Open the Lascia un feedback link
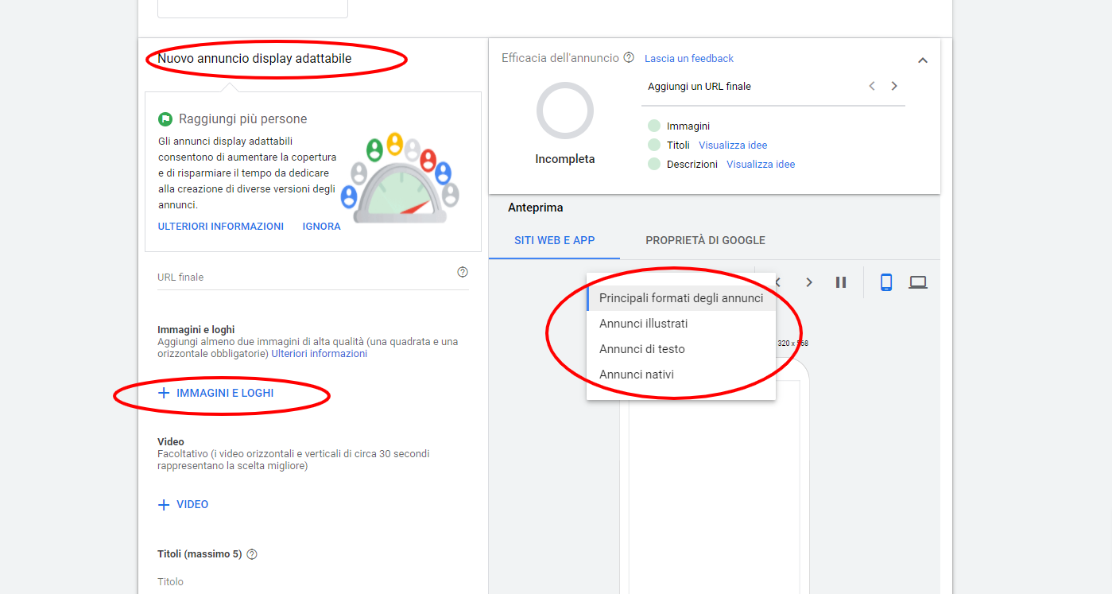The width and height of the screenshot is (1112, 594). (688, 57)
